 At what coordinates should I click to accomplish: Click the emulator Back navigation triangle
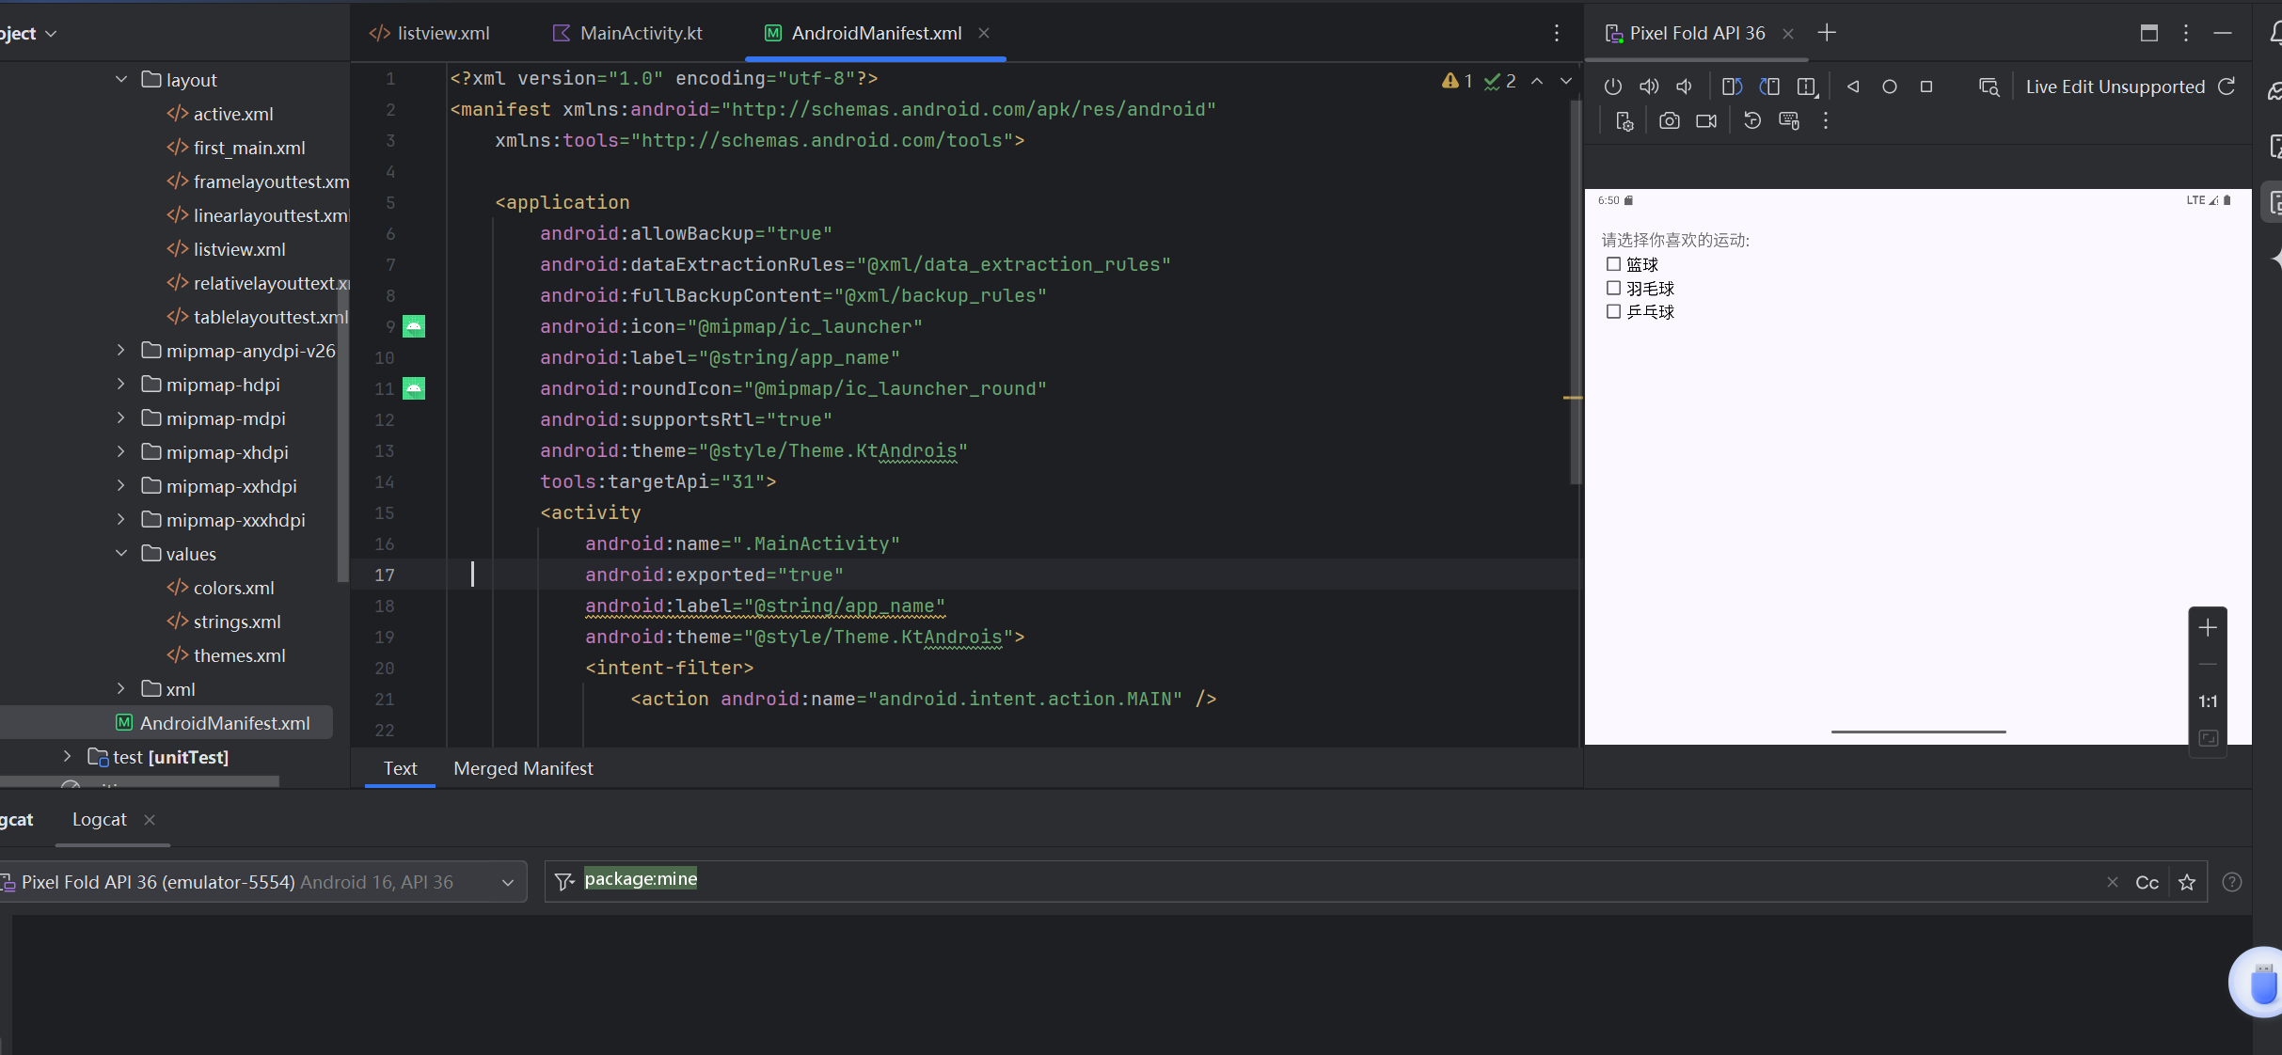click(x=1853, y=87)
